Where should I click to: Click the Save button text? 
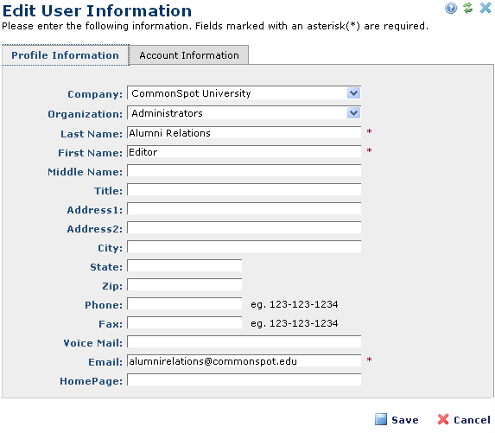point(405,420)
